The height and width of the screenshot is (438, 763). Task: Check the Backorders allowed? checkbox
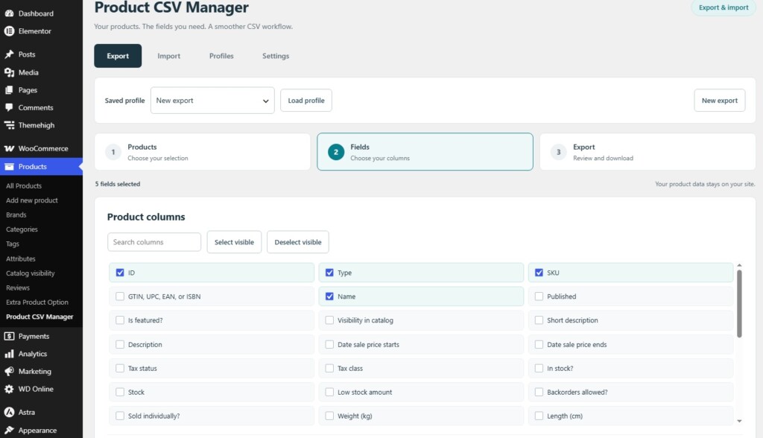click(x=539, y=393)
